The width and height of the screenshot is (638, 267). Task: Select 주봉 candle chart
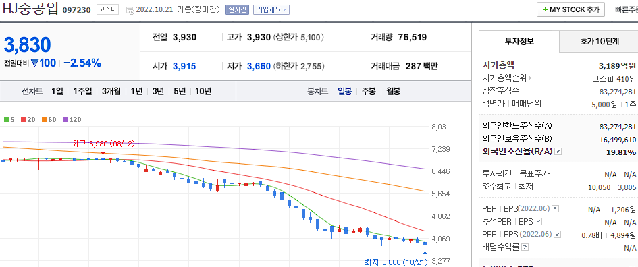point(369,92)
